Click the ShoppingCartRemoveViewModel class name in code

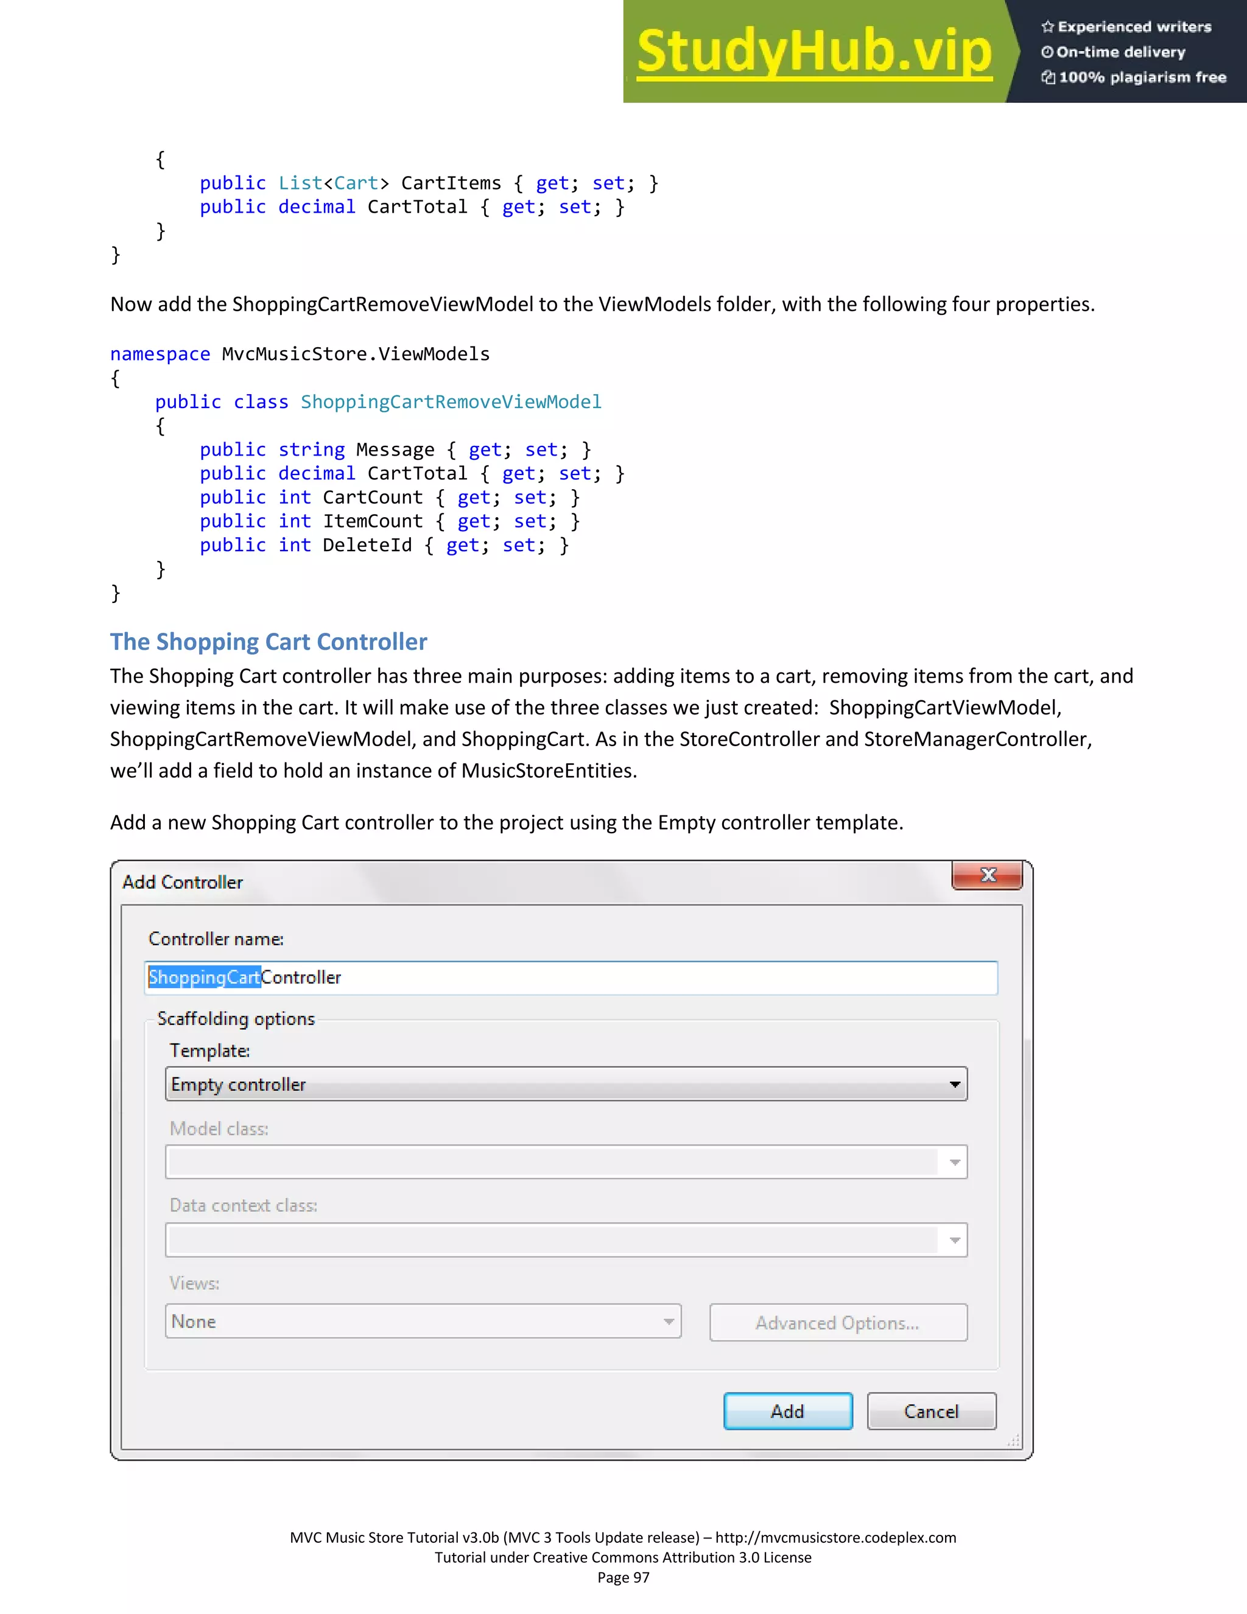pos(451,402)
